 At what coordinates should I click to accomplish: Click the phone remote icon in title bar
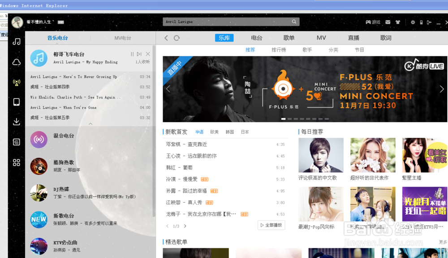tap(421, 22)
